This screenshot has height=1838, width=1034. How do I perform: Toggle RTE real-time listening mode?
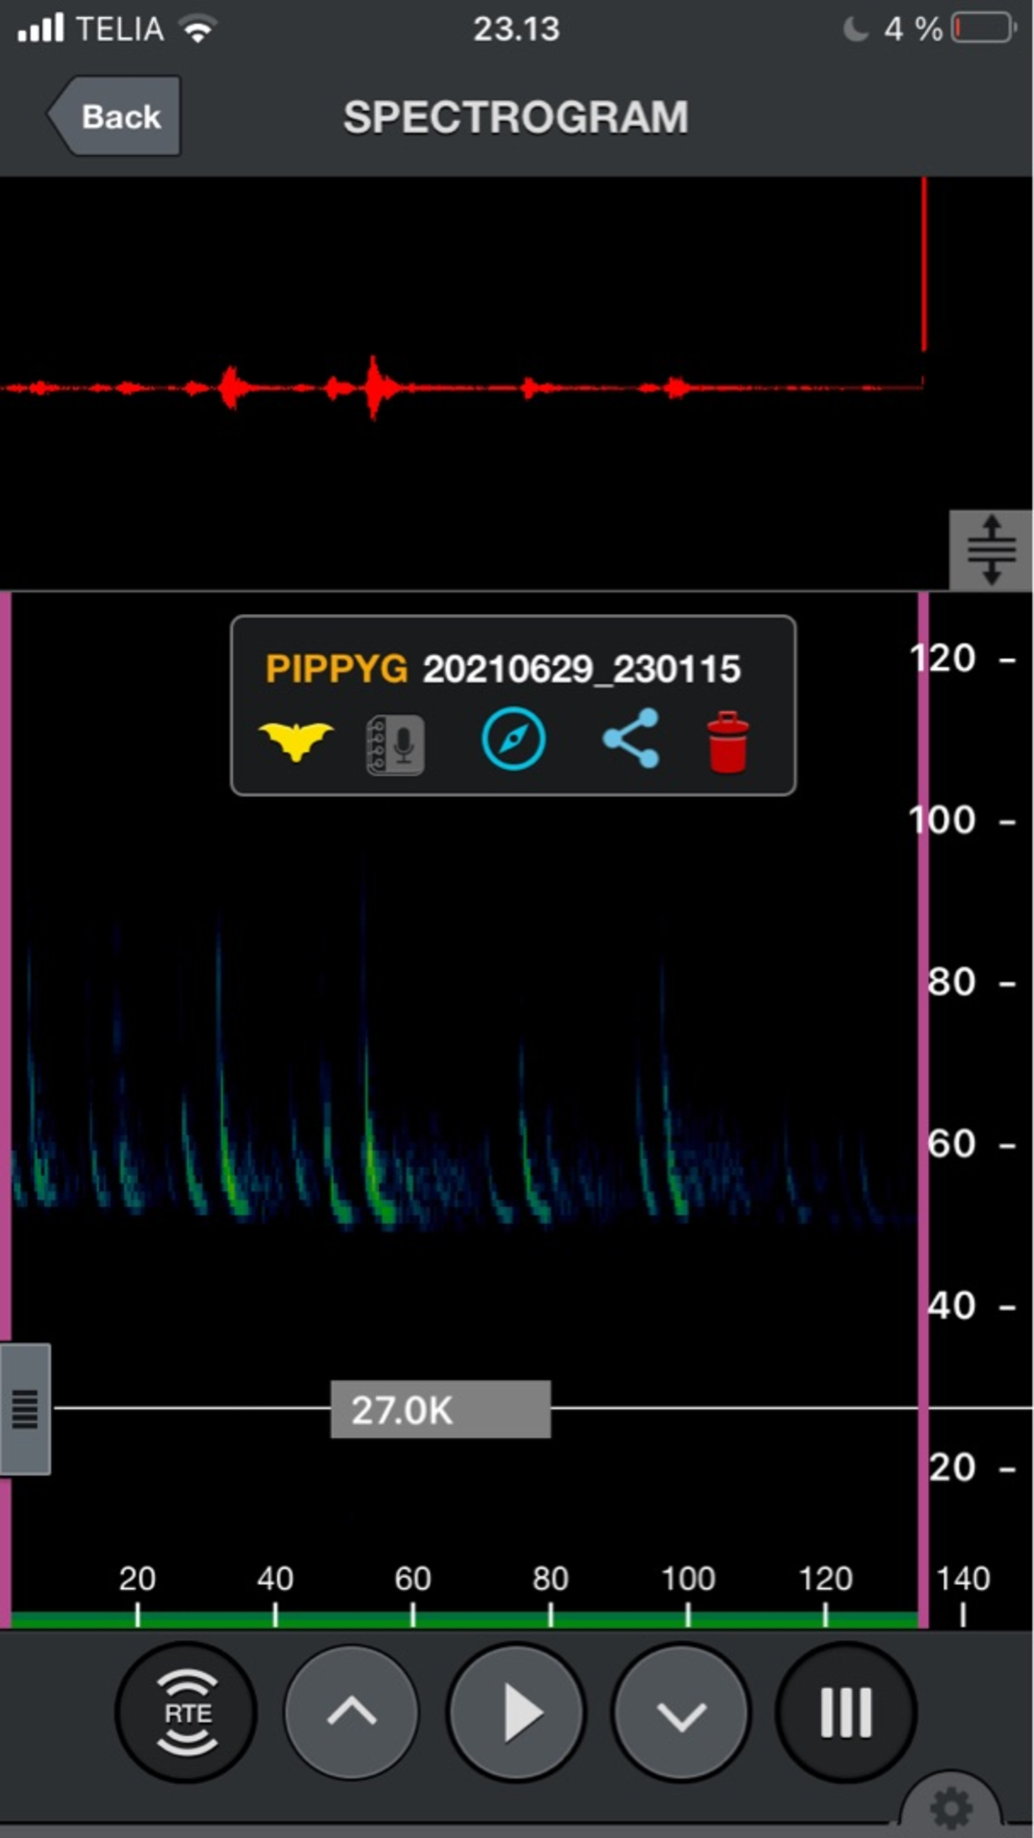187,1712
